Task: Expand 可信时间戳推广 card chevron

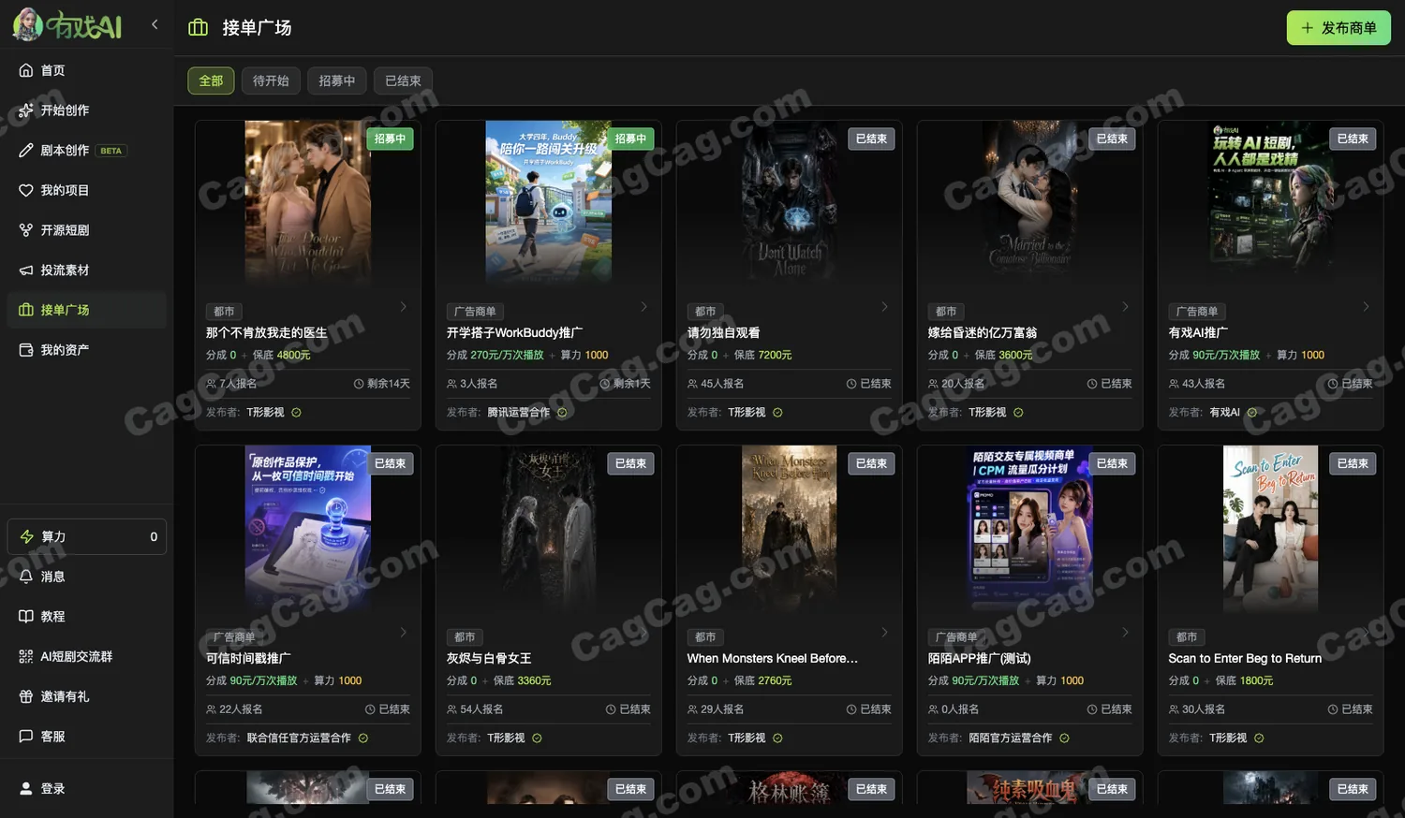Action: coord(404,633)
